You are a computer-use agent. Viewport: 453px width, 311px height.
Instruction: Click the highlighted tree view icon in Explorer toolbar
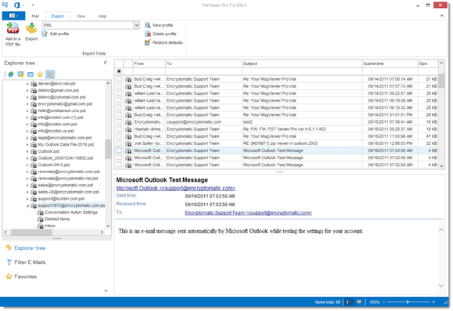coord(50,74)
